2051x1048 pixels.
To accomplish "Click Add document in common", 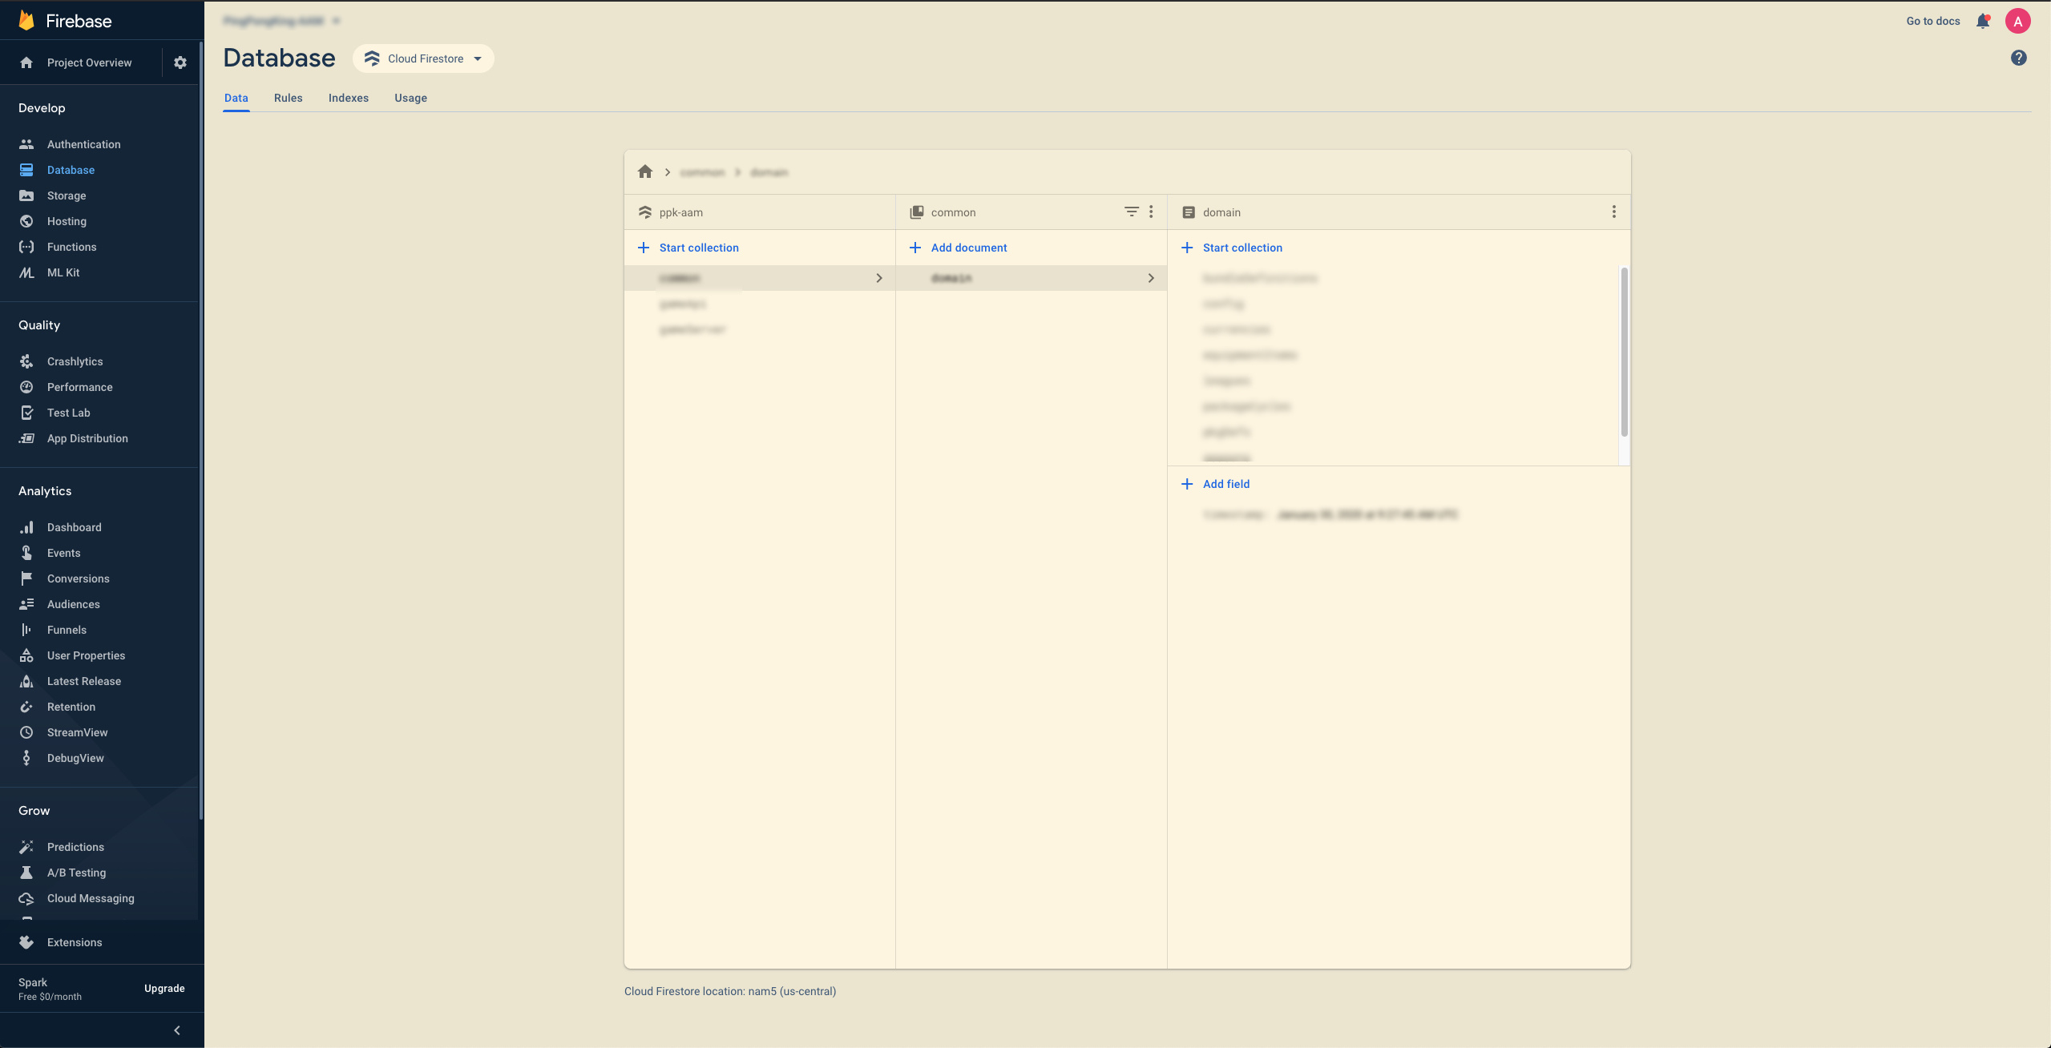I will (x=959, y=248).
